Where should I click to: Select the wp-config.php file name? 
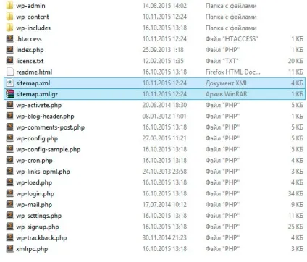[37, 138]
